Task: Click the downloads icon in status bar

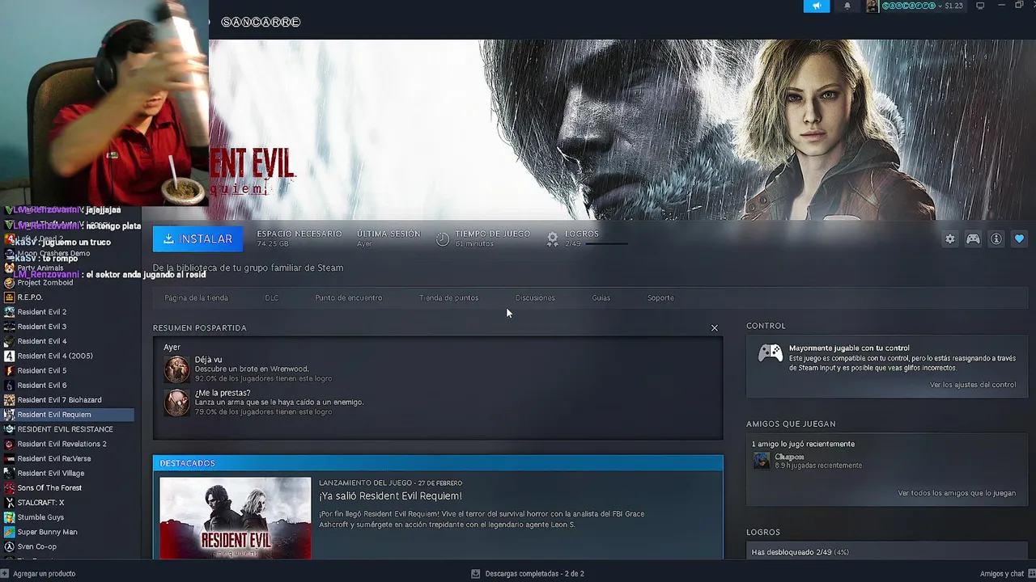Action: pos(476,574)
